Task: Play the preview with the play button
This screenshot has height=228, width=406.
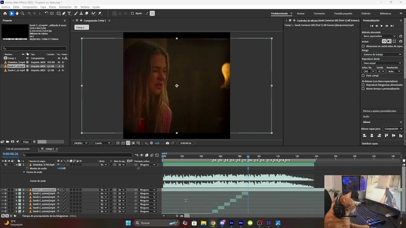Action: [x=382, y=26]
